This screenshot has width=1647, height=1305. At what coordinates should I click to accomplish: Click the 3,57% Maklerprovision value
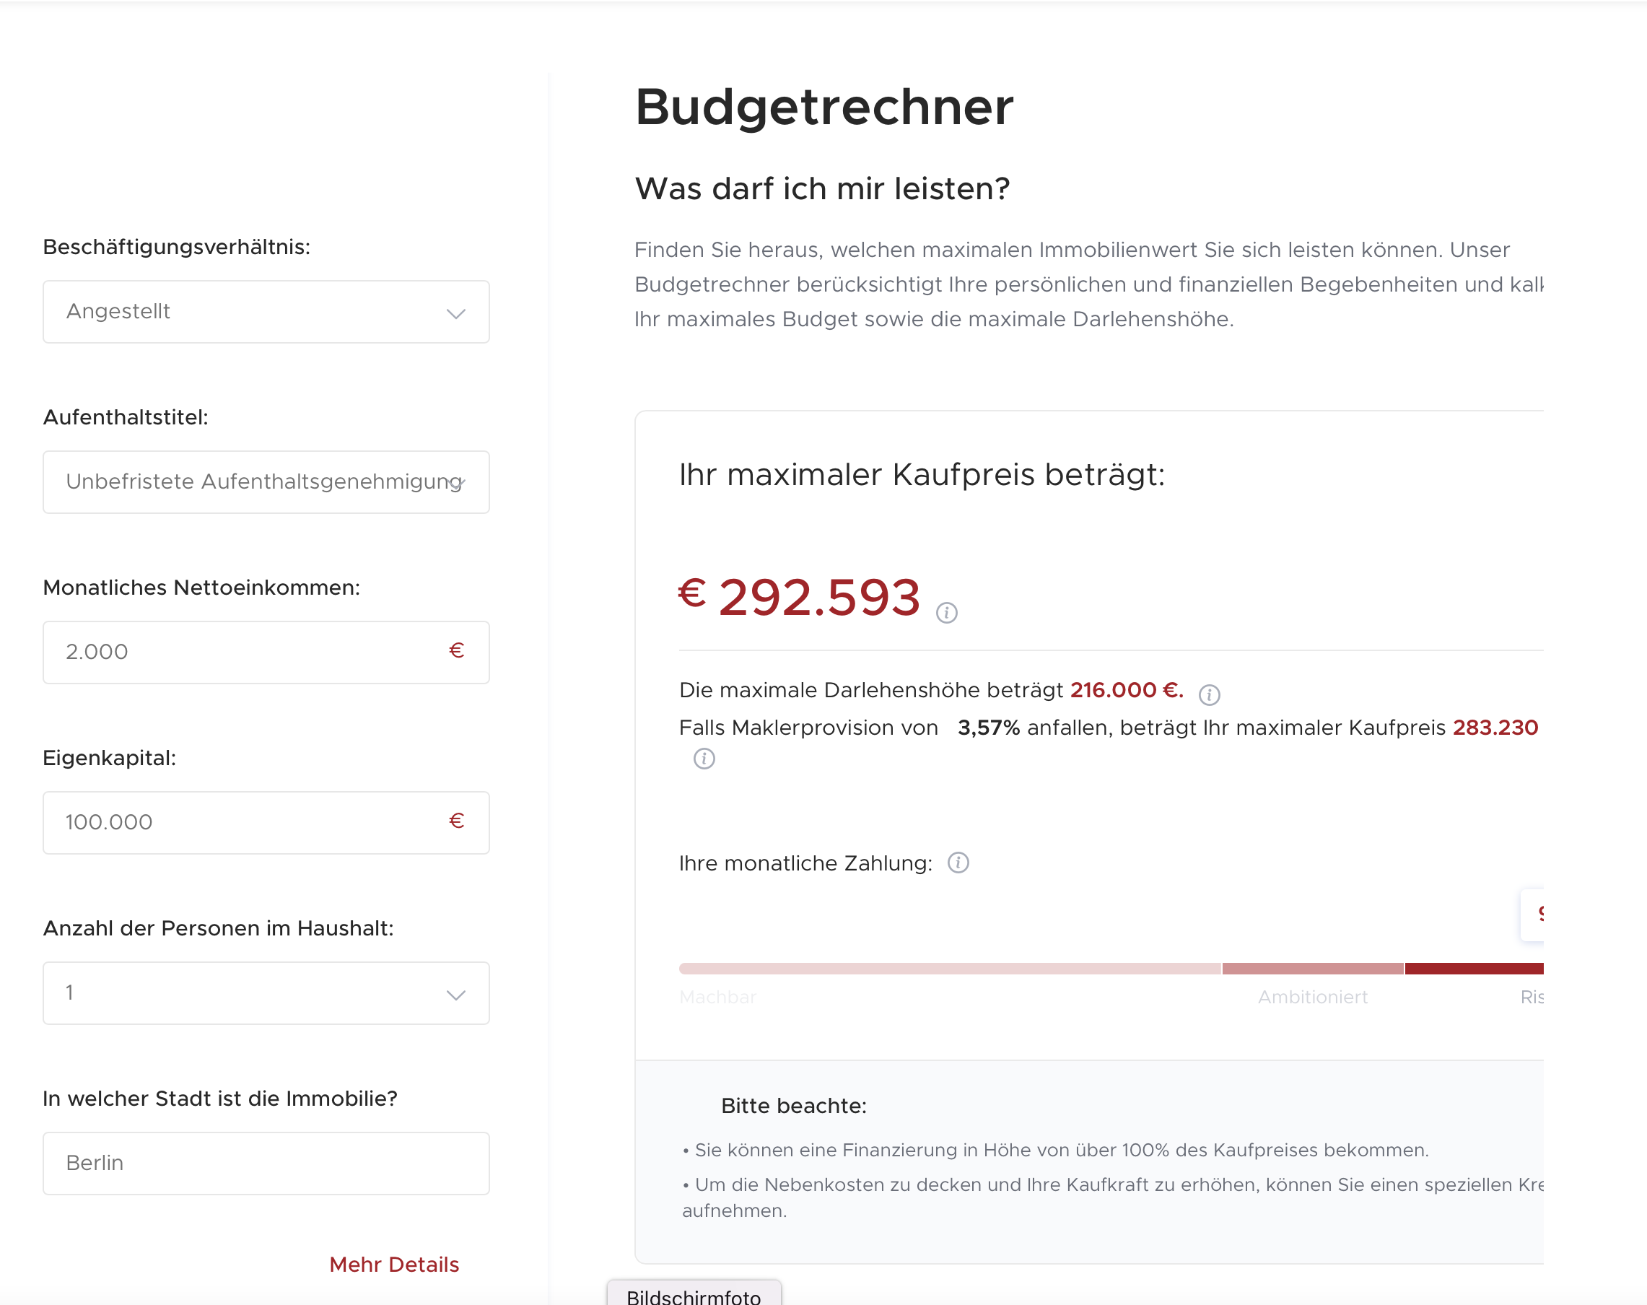pos(989,728)
